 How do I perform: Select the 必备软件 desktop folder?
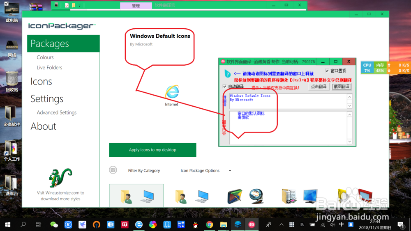click(x=12, y=117)
